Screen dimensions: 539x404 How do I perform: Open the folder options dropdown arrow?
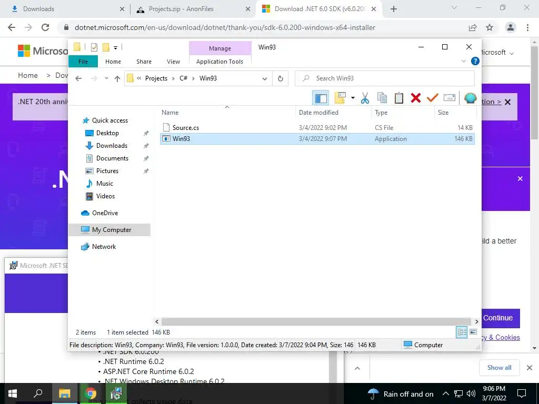coord(353,98)
